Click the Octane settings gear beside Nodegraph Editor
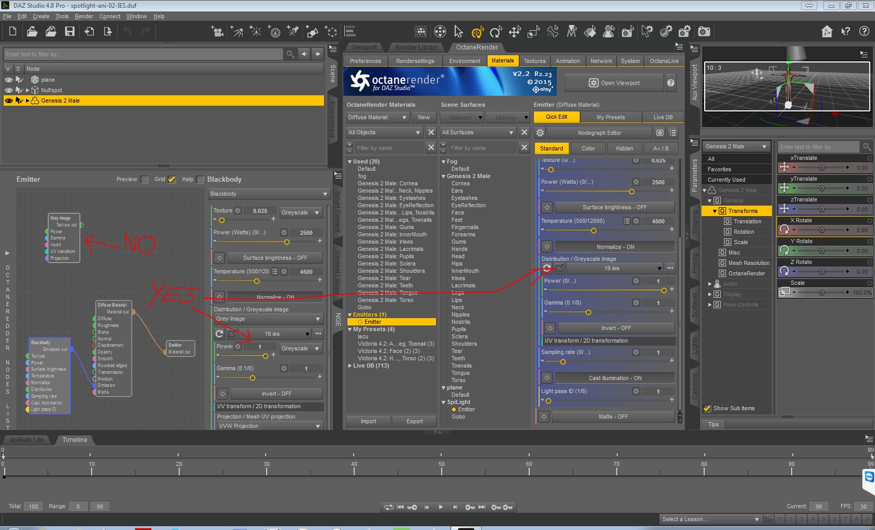This screenshot has height=530, width=875. (540, 133)
